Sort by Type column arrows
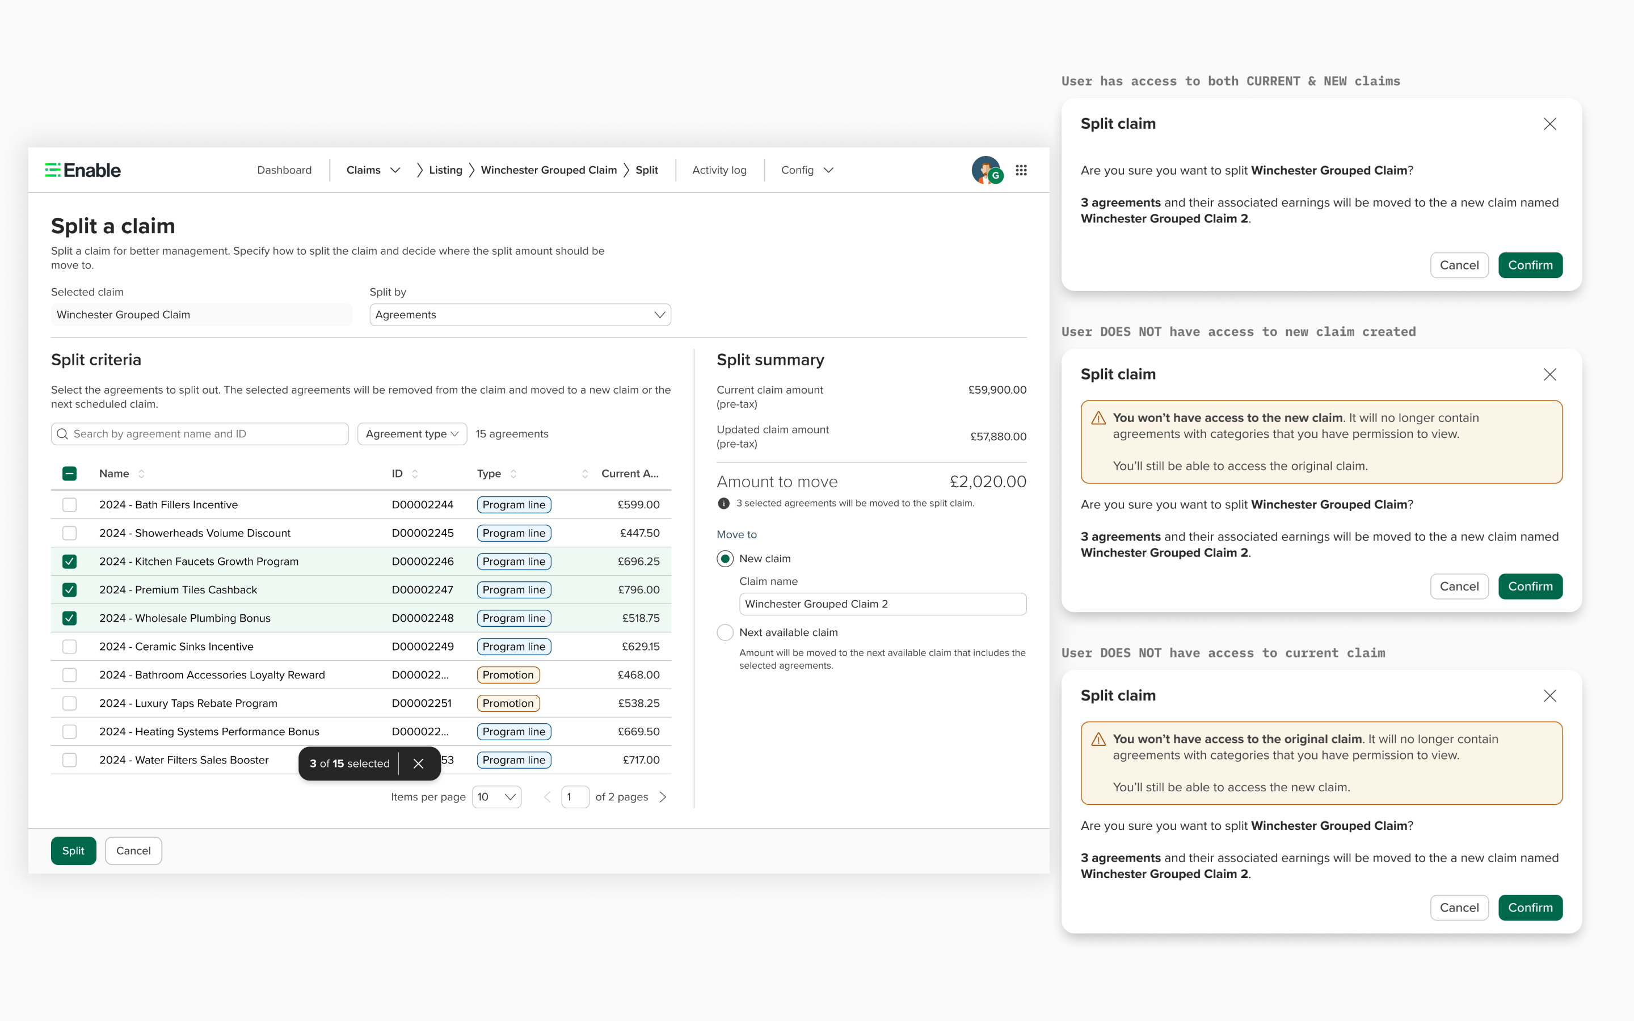 (x=513, y=474)
